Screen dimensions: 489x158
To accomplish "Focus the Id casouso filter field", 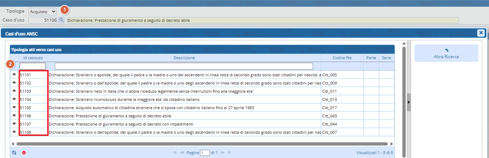I will click(33, 66).
